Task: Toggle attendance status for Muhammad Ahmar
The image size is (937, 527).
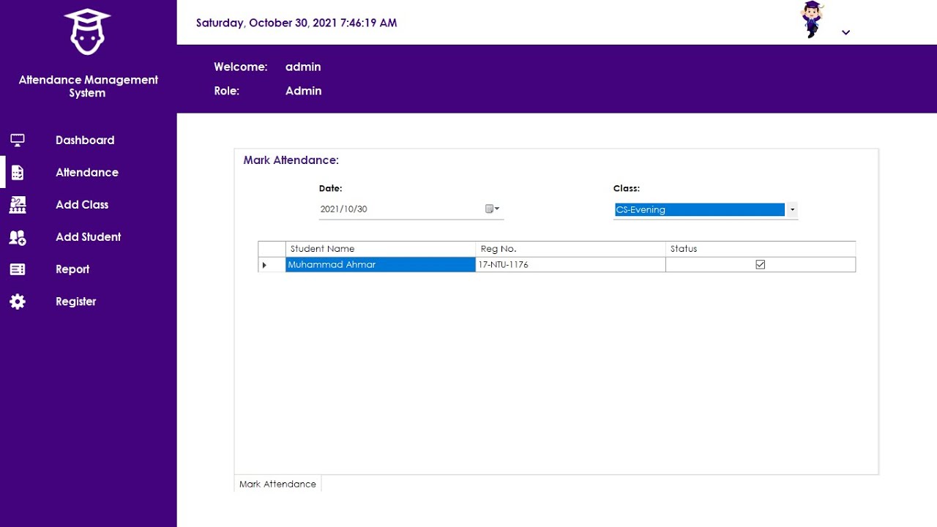Action: click(760, 264)
